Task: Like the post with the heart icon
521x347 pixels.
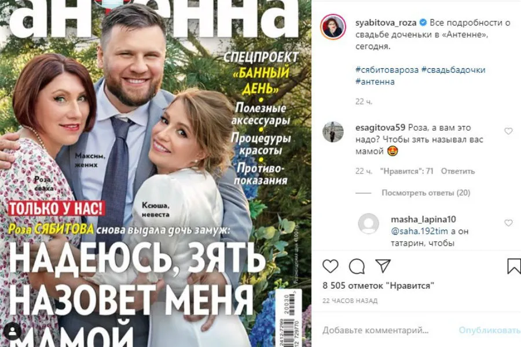Action: coord(331,266)
